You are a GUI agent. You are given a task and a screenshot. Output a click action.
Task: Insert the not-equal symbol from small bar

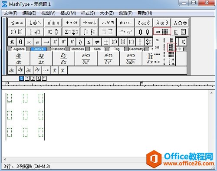click(x=97, y=42)
